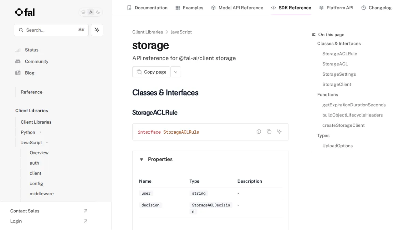This screenshot has width=409, height=230.
Task: Open Blog link in sidebar
Action: coord(30,73)
